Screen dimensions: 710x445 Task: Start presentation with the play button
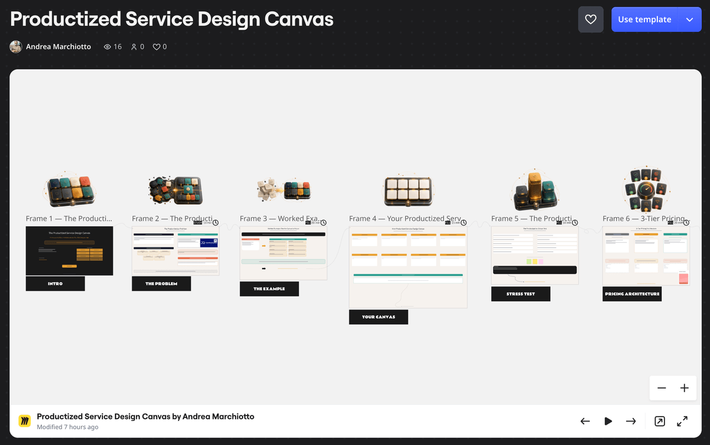click(x=608, y=421)
